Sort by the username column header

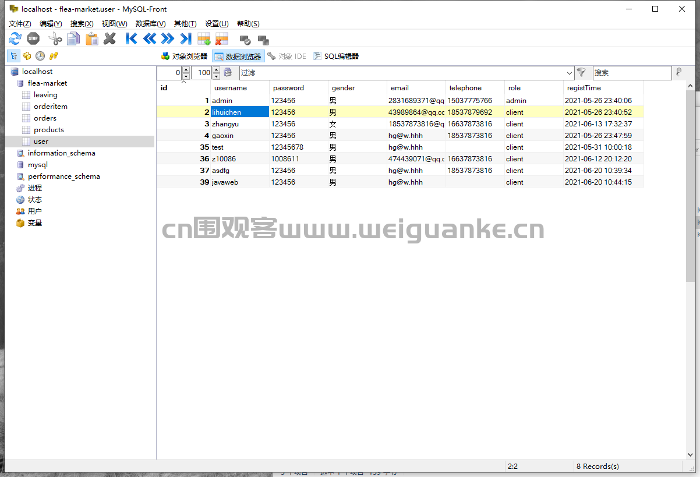pos(240,88)
